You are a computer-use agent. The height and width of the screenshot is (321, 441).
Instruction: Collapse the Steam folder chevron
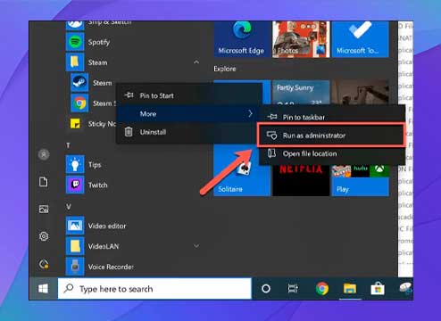(x=196, y=62)
